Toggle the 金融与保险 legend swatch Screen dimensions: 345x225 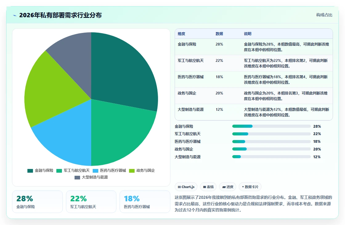30,171
